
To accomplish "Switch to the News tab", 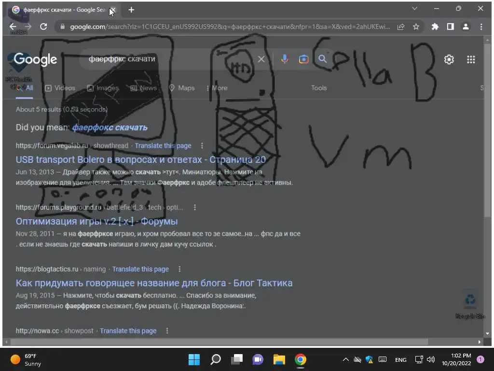I will pos(143,88).
